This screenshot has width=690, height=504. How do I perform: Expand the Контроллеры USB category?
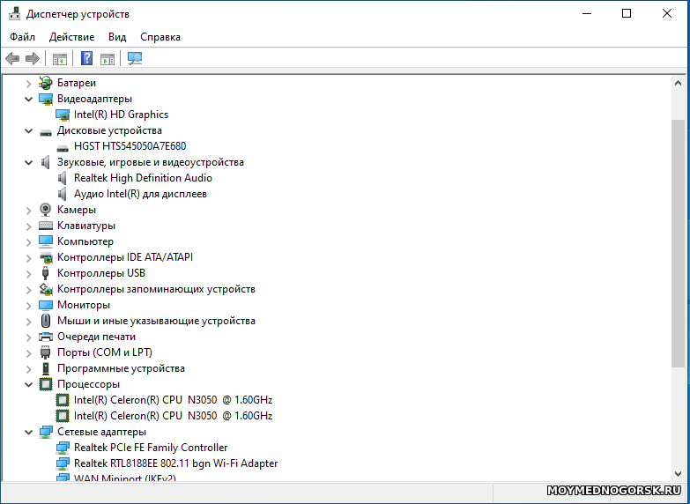28,273
